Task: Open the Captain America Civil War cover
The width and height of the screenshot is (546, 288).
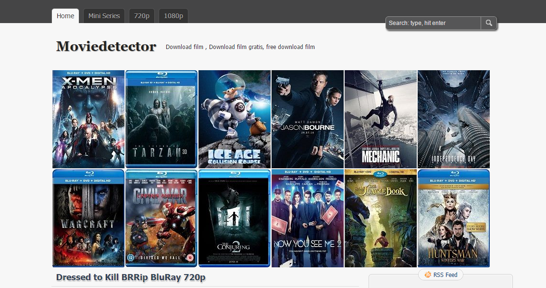Action: 161,218
